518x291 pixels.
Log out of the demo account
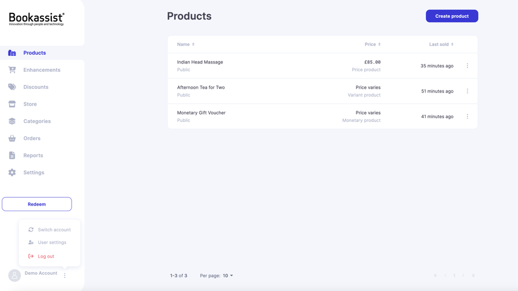click(x=46, y=256)
